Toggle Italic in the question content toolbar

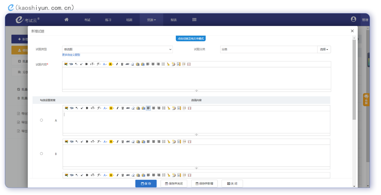117,64
